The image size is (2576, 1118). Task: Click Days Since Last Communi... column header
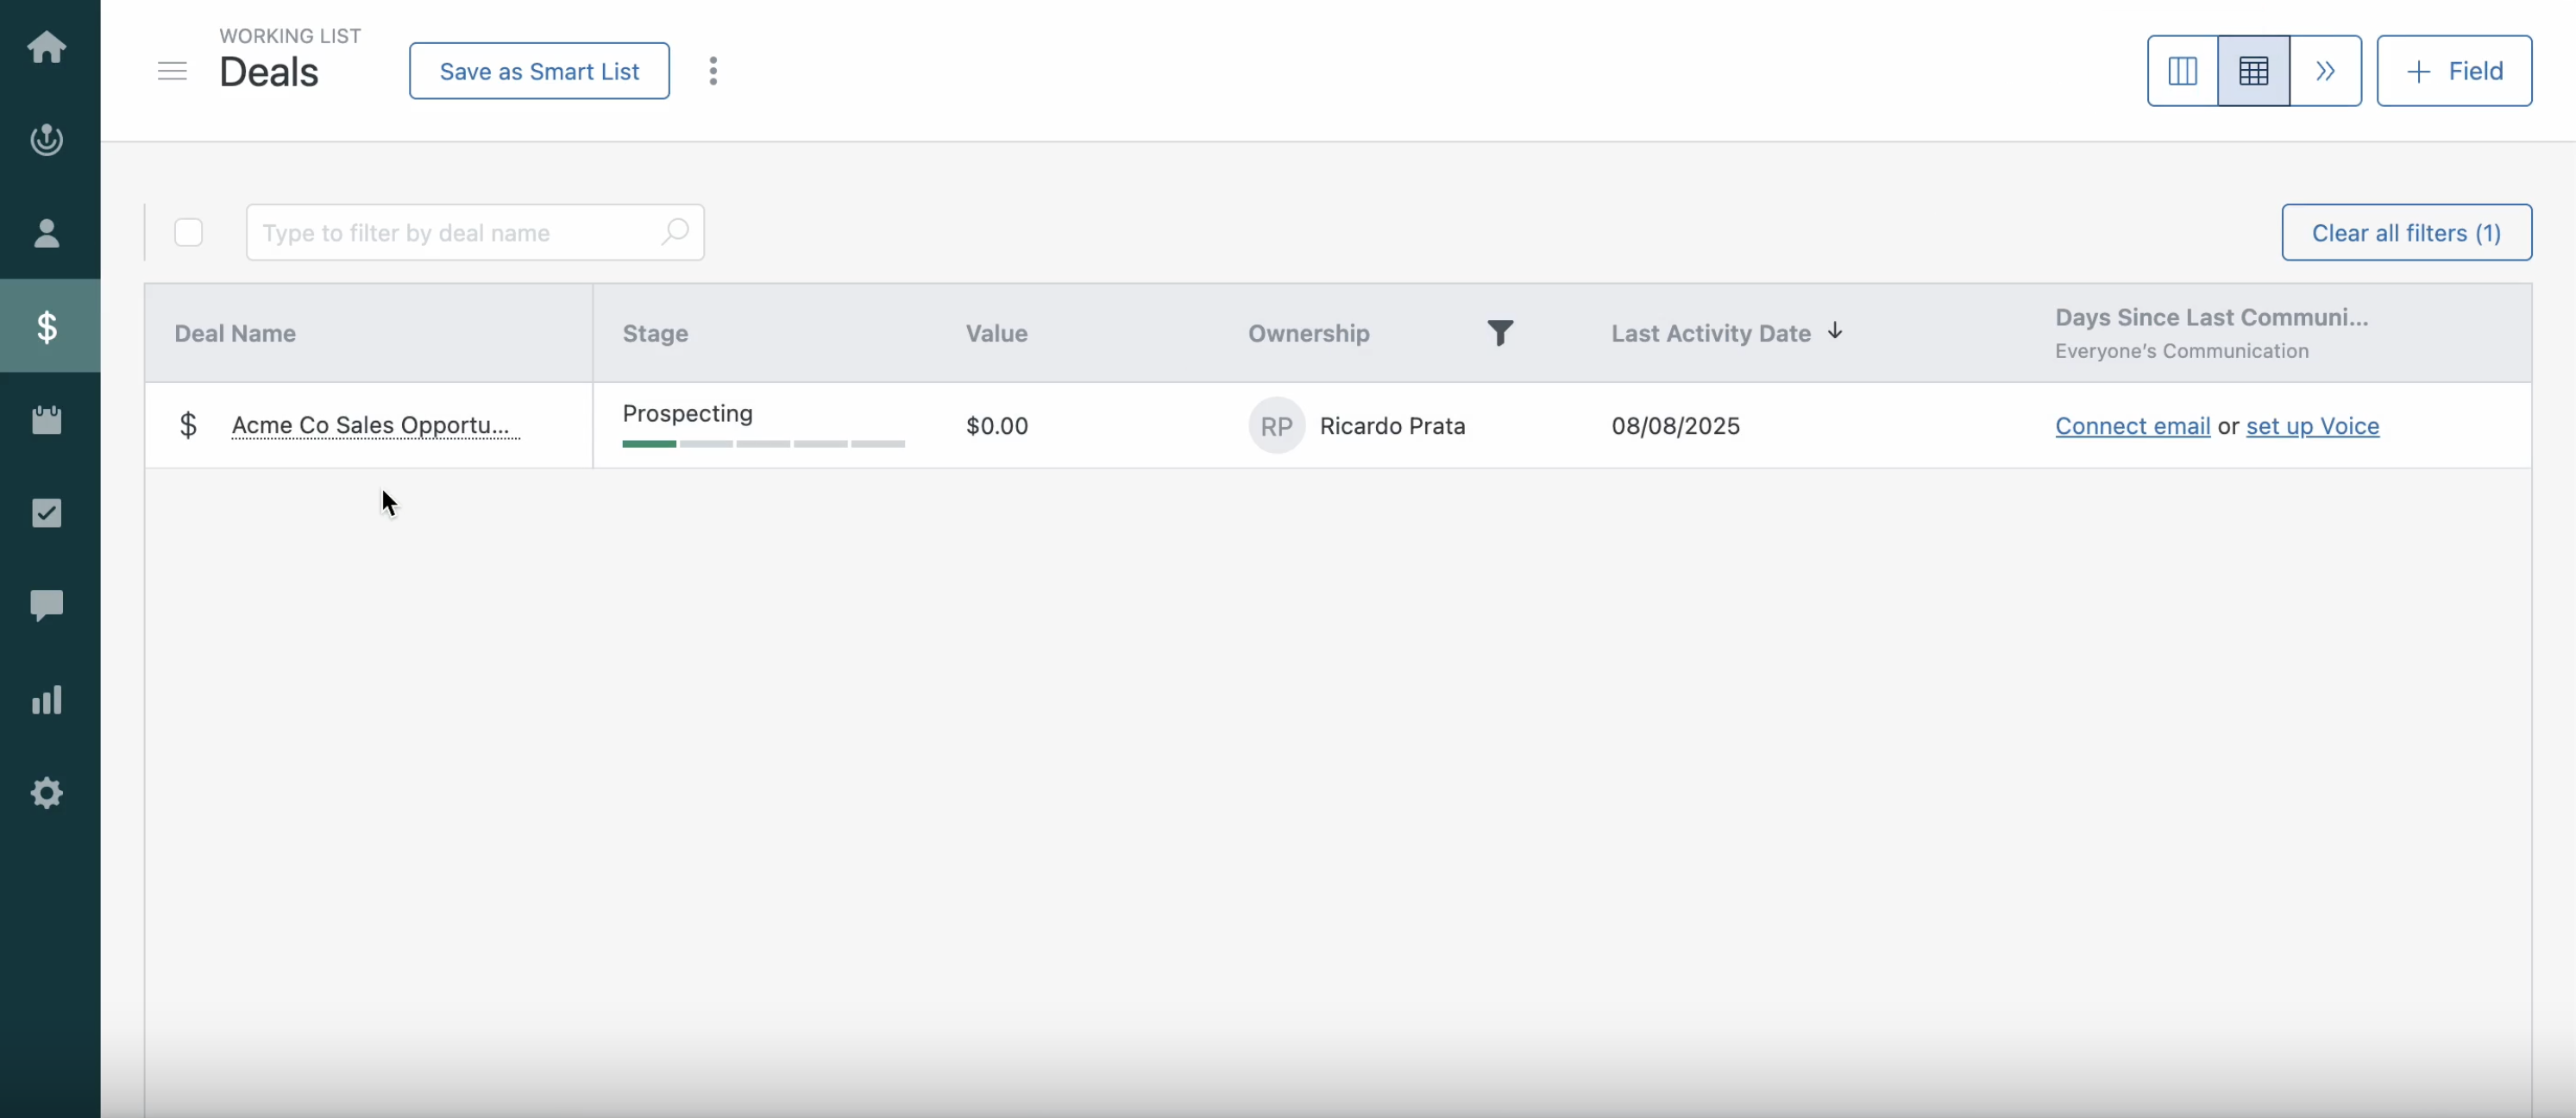tap(2211, 317)
